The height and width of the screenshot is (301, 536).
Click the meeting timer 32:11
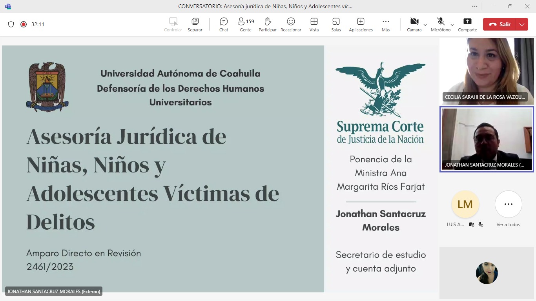tap(38, 24)
